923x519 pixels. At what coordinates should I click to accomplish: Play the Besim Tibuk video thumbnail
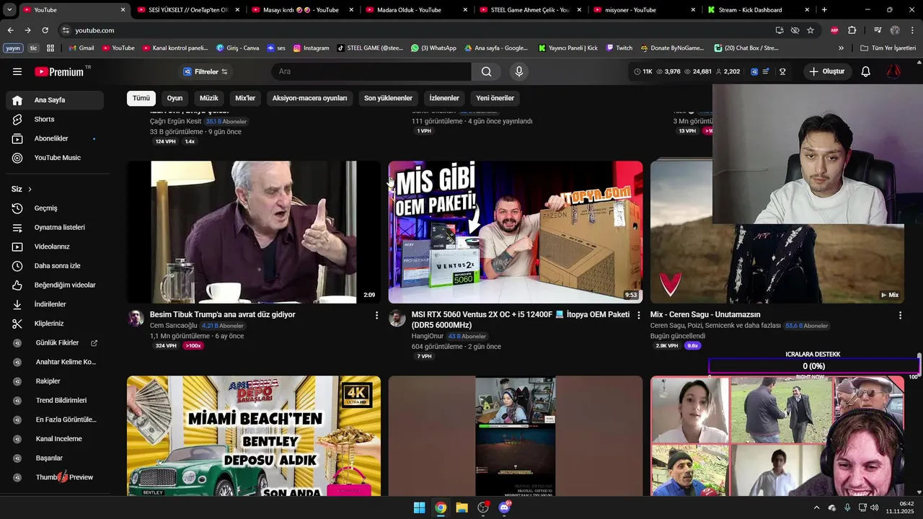coord(254,232)
